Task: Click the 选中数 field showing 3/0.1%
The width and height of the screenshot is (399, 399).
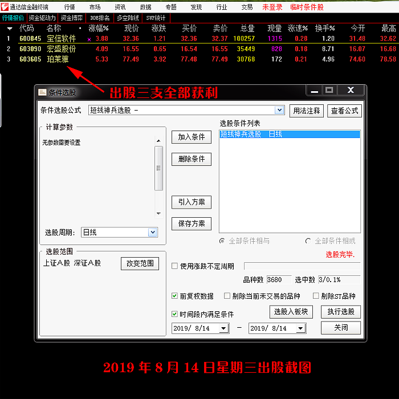Action: point(339,280)
